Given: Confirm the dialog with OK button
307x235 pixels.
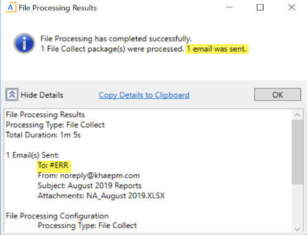Looking at the screenshot, I should [278, 94].
